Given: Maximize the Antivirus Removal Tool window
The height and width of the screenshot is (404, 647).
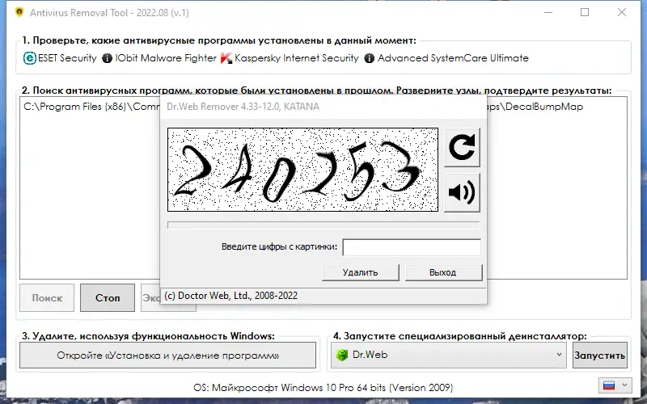Looking at the screenshot, I should (x=585, y=12).
